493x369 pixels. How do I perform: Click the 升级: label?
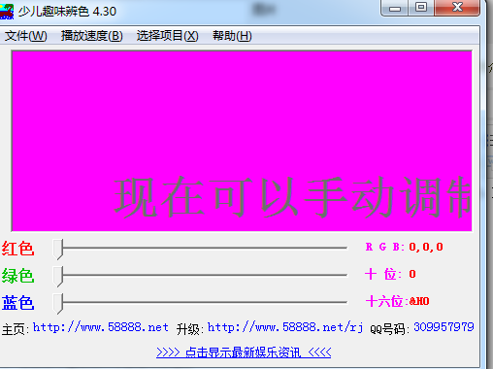tap(190, 329)
